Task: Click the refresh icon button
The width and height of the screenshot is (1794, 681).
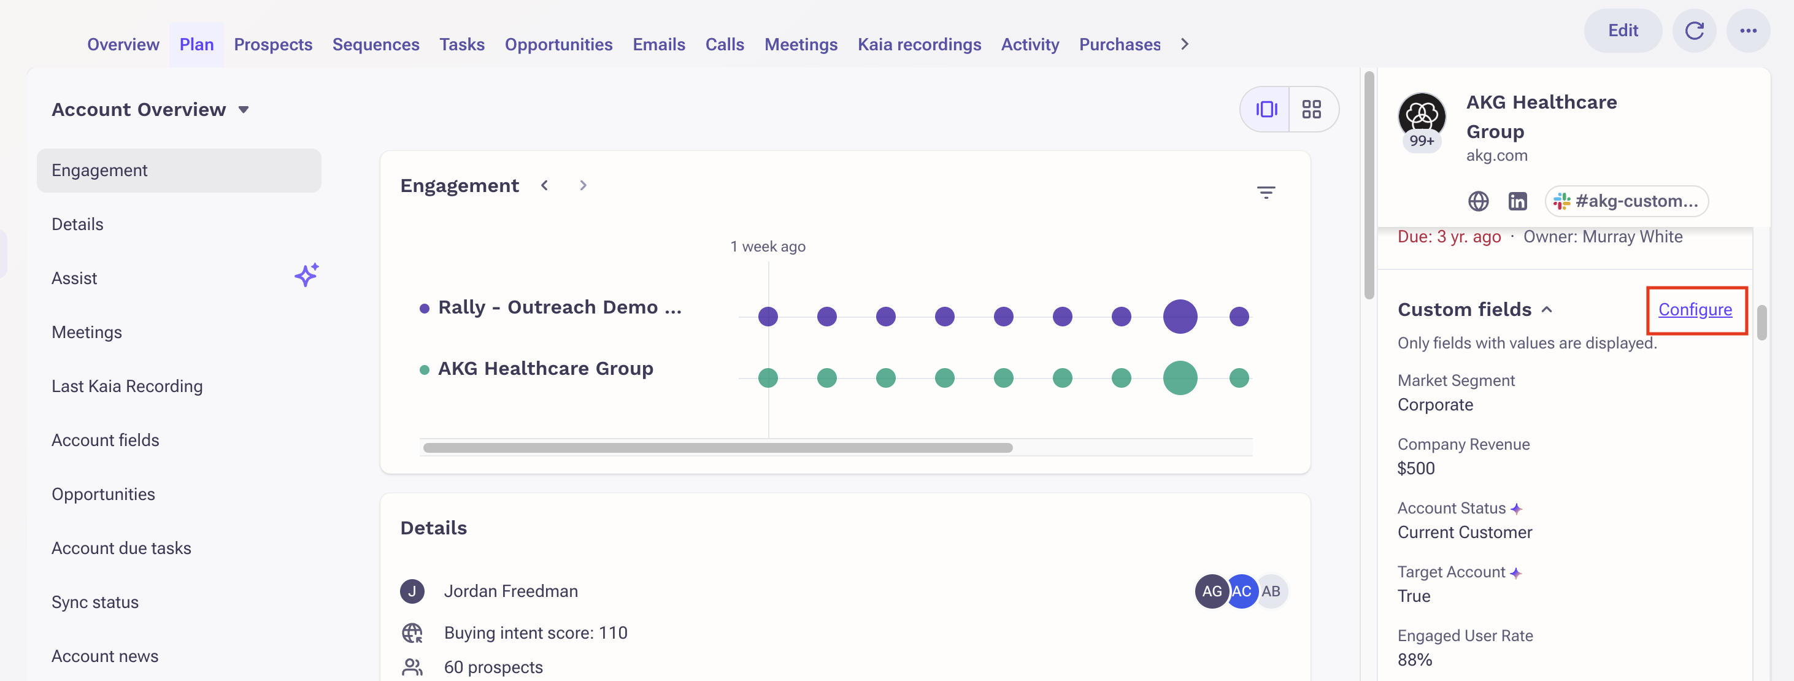Action: pyautogui.click(x=1694, y=31)
